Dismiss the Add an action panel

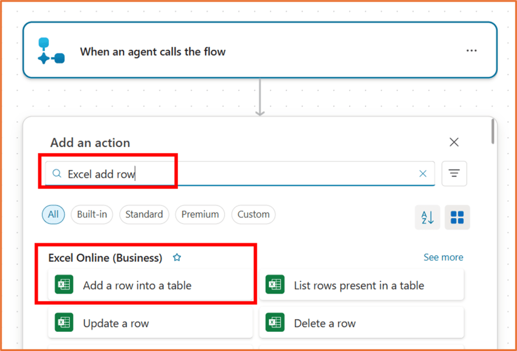coord(453,142)
